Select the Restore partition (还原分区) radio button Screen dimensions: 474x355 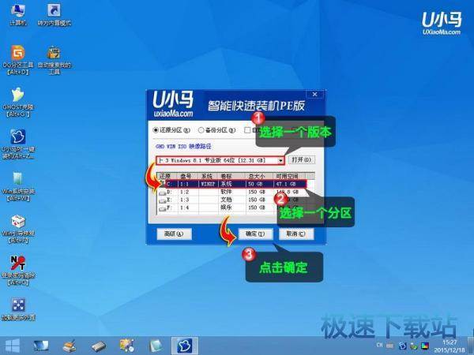tap(156, 130)
